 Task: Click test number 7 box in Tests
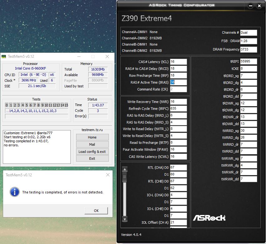click(35, 105)
